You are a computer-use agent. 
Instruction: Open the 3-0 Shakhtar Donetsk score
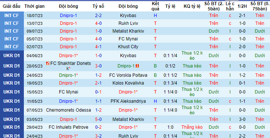[x=98, y=66]
